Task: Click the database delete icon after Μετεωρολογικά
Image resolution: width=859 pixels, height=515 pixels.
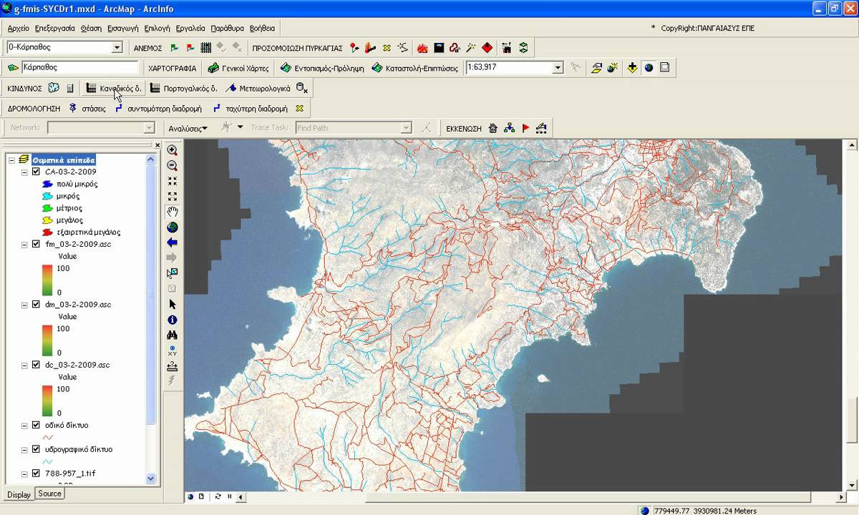Action: [x=302, y=88]
